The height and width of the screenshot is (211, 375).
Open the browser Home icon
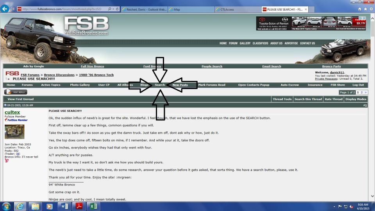[x=360, y=9]
